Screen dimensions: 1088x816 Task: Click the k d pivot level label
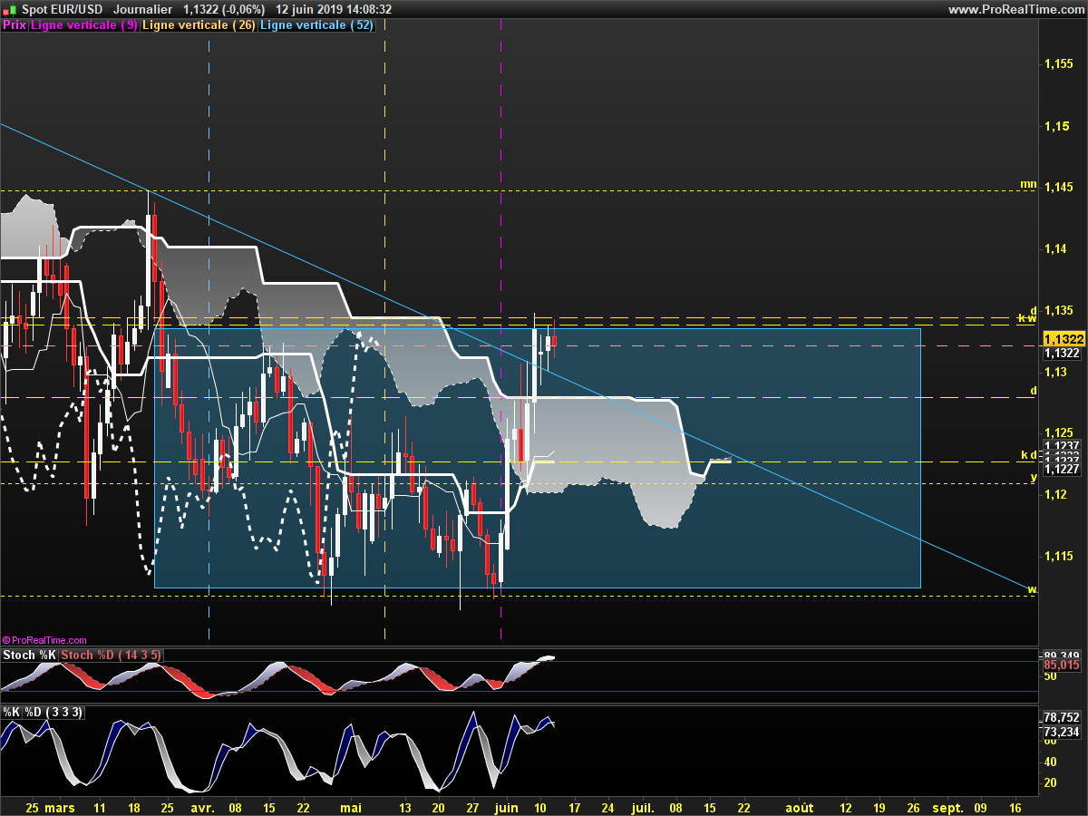[1028, 454]
